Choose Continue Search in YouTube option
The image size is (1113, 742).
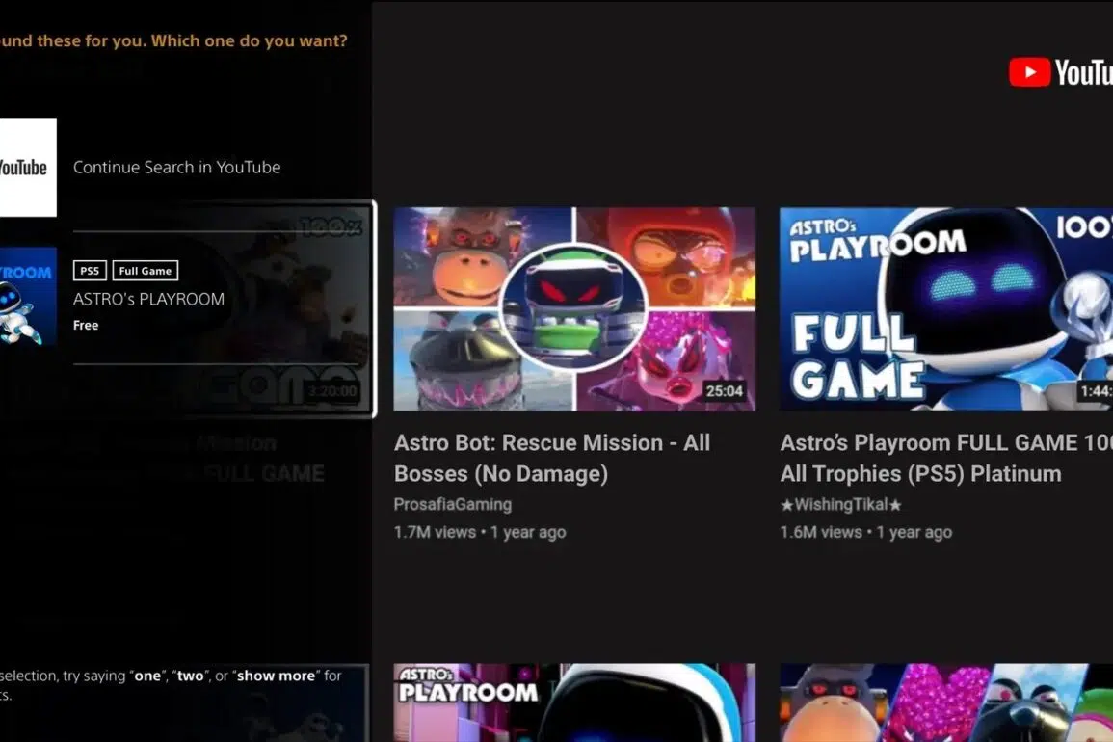click(x=177, y=168)
